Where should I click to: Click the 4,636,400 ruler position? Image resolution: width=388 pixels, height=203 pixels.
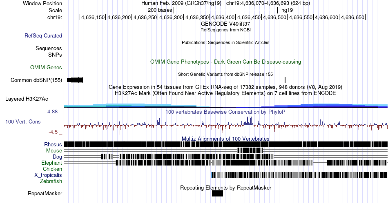tap(223, 17)
